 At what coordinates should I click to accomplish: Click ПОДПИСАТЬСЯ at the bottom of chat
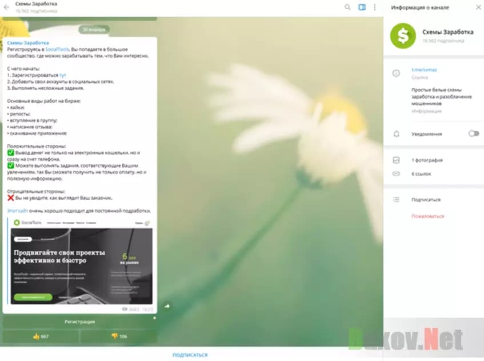coord(190,355)
